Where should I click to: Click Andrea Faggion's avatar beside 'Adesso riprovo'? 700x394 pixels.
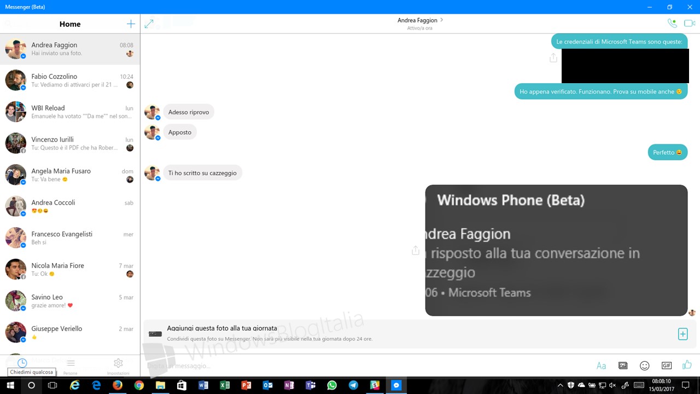click(x=152, y=112)
